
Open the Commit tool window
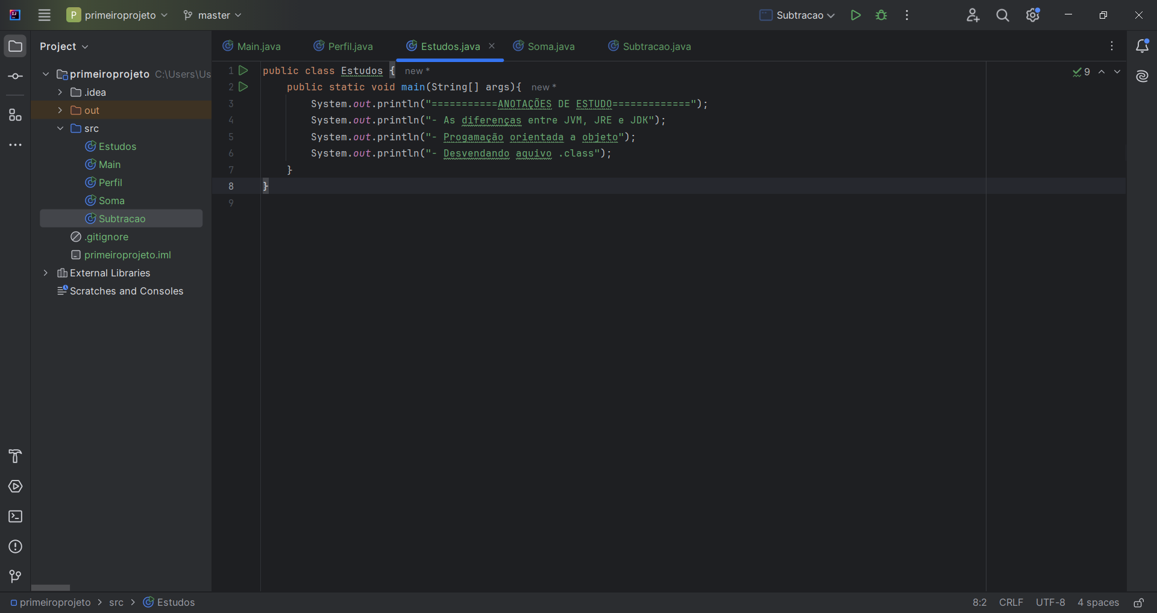[x=15, y=76]
